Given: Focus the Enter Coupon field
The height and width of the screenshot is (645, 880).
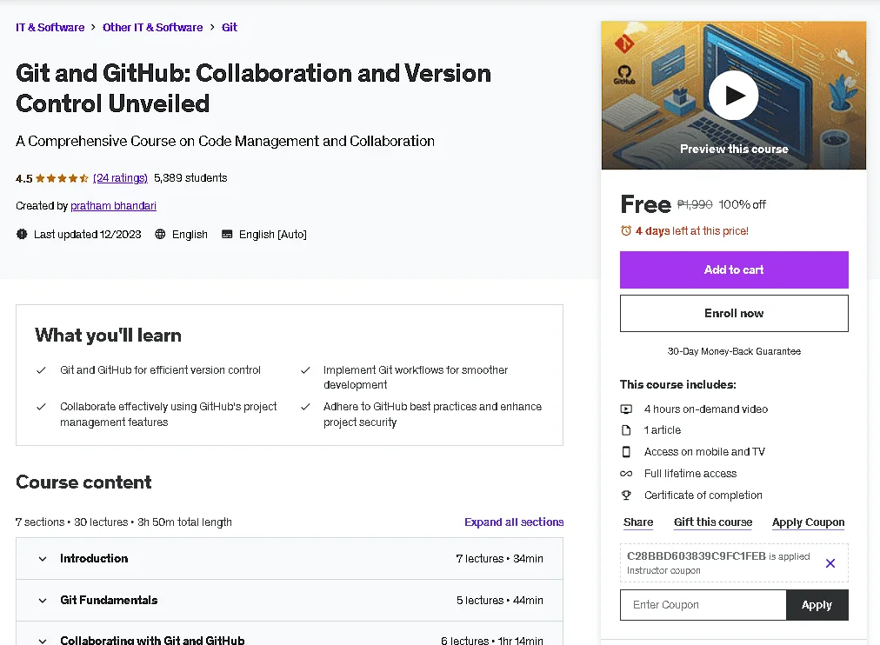Looking at the screenshot, I should pyautogui.click(x=703, y=605).
